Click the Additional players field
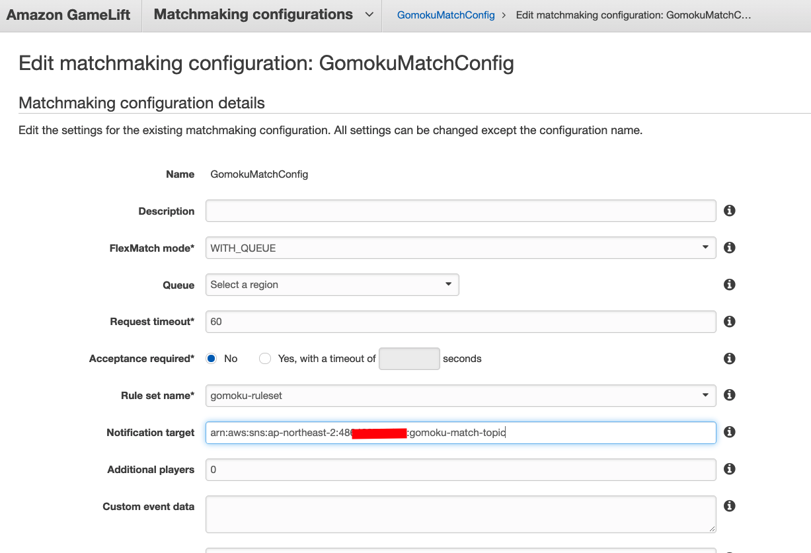Screen dimensions: 811x553 click(x=461, y=470)
